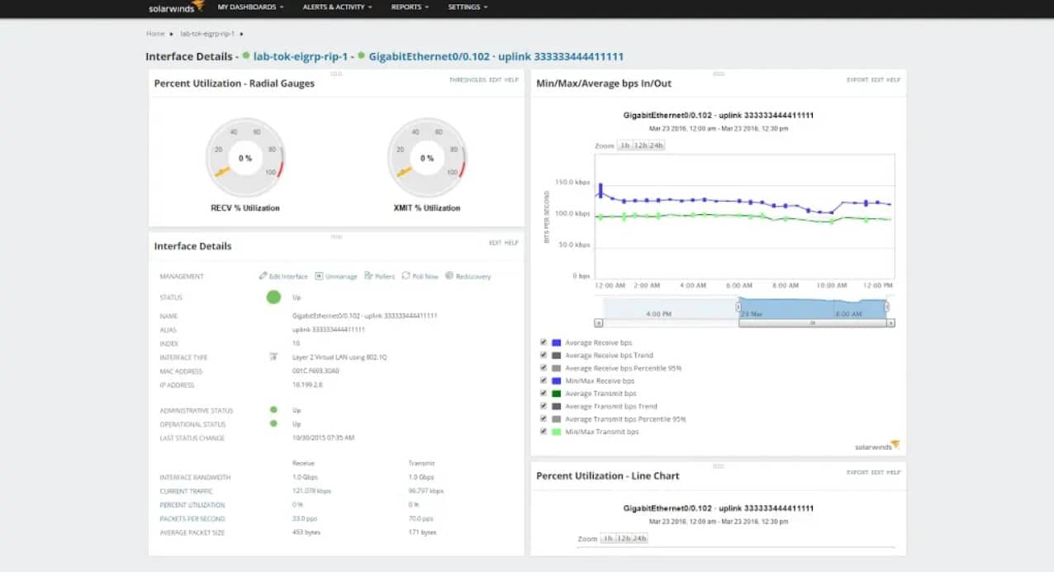Click Export on Min/Max/Average bps panel

point(857,80)
